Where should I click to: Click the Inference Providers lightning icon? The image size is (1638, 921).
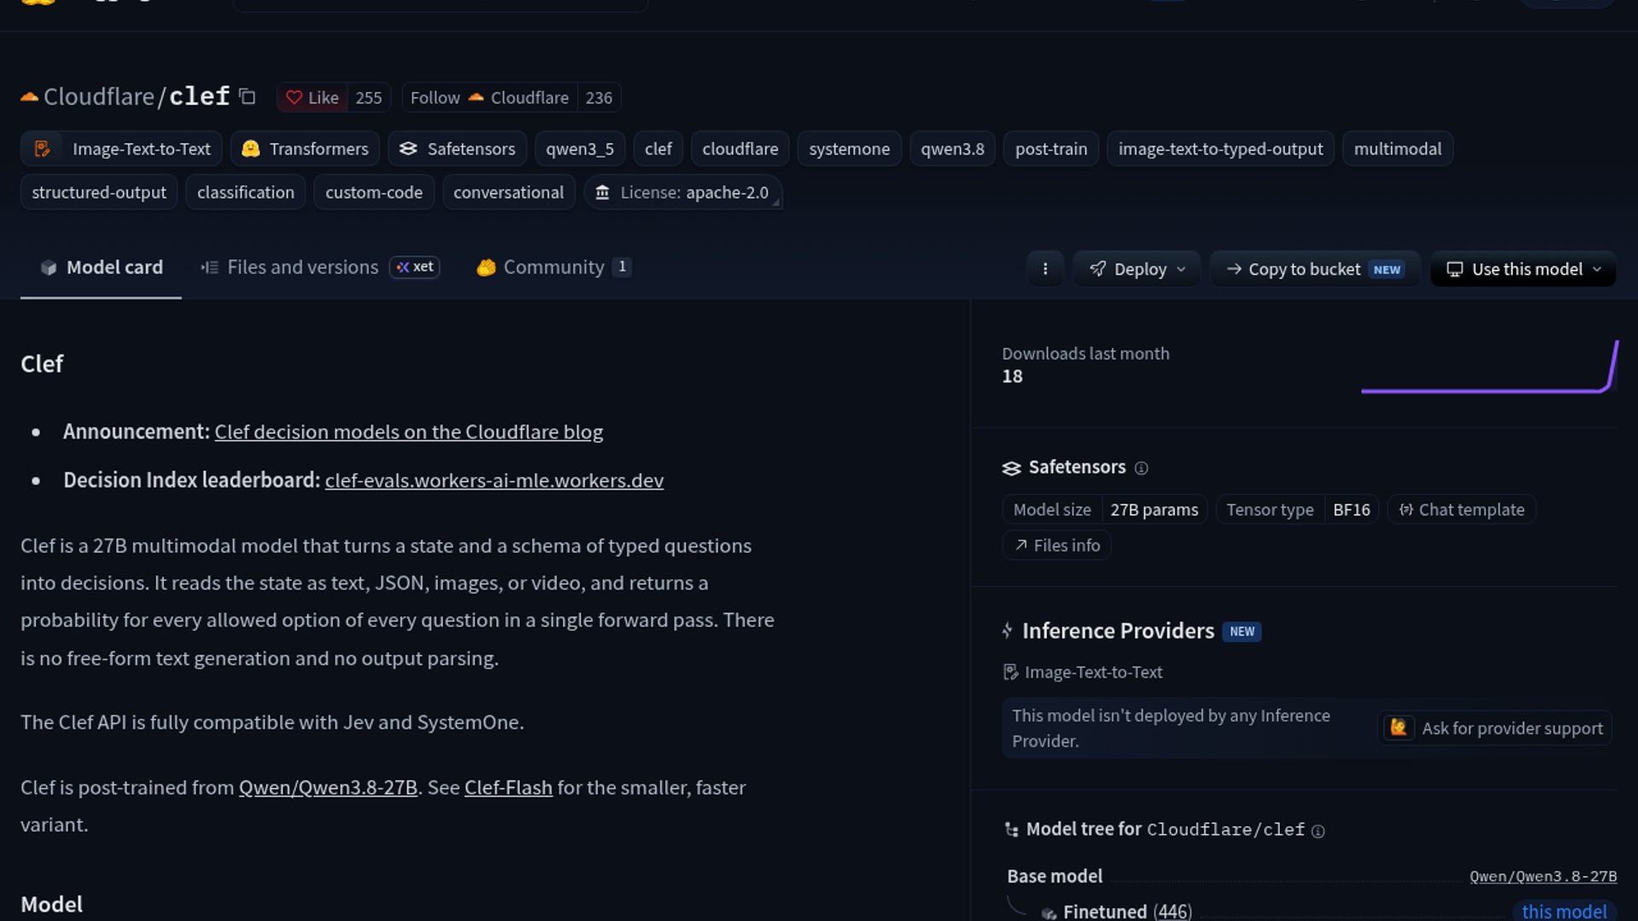point(1008,630)
